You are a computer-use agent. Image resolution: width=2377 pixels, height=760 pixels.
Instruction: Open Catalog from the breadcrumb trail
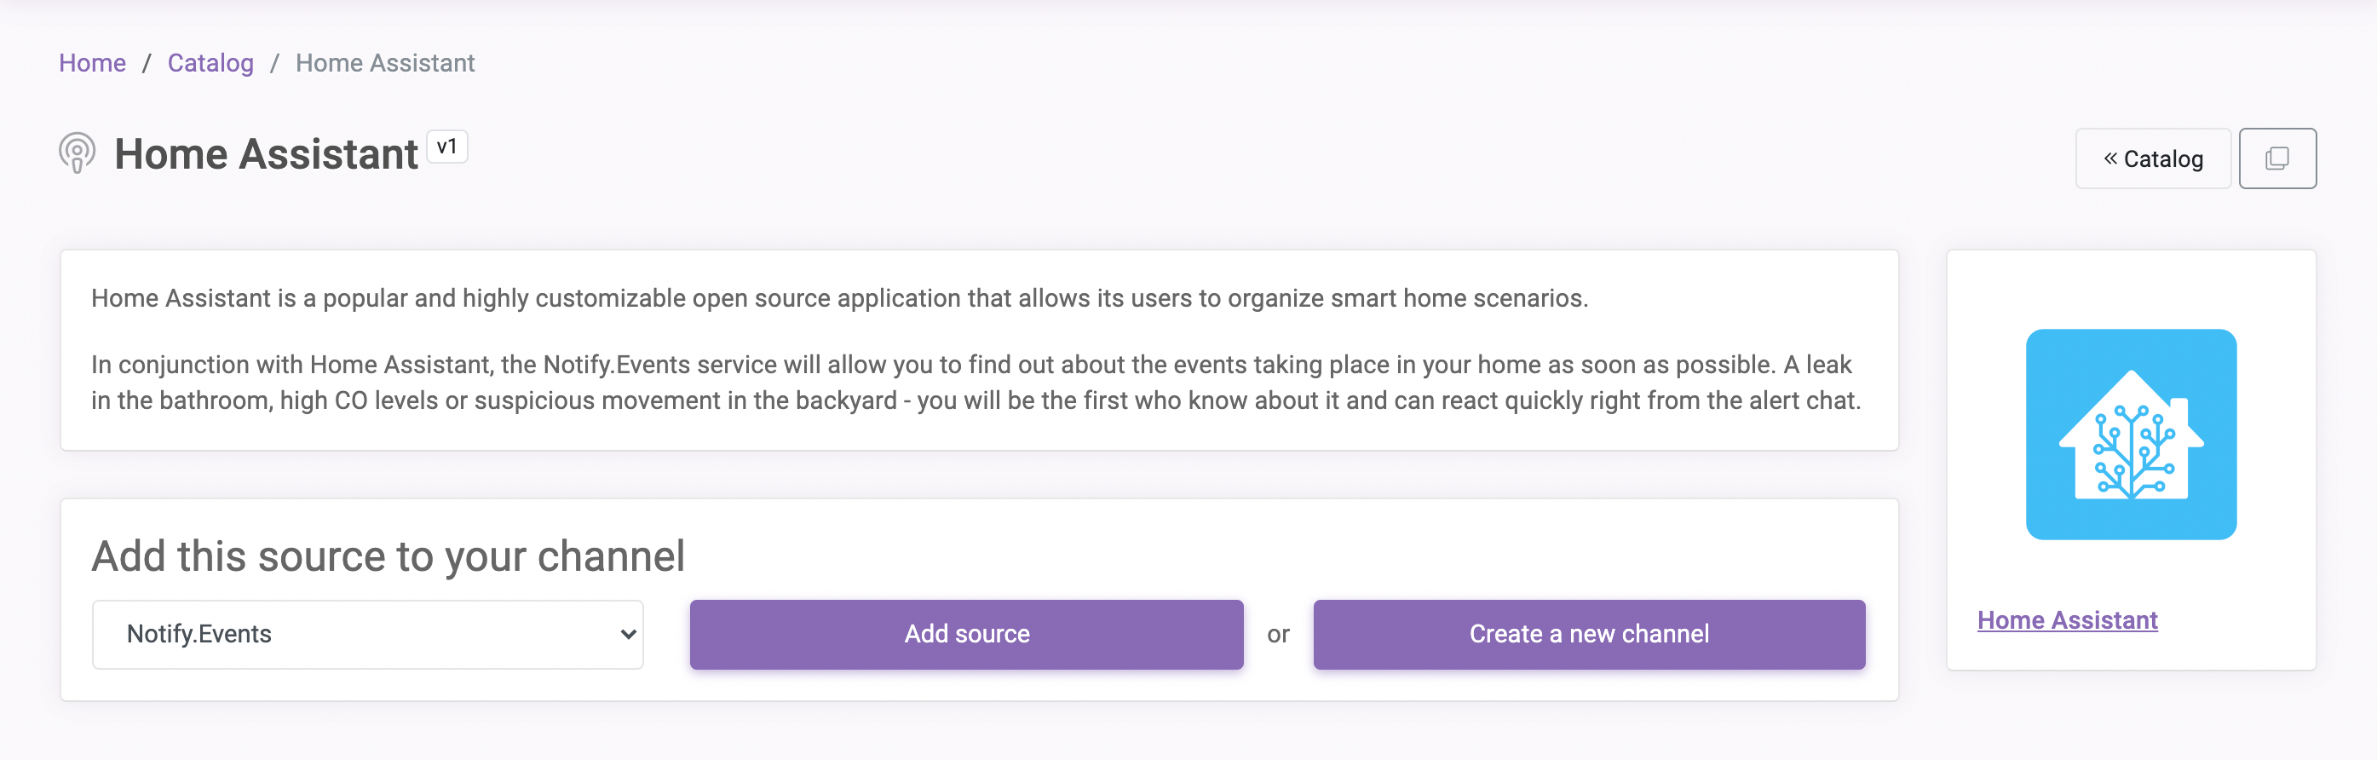click(x=210, y=63)
